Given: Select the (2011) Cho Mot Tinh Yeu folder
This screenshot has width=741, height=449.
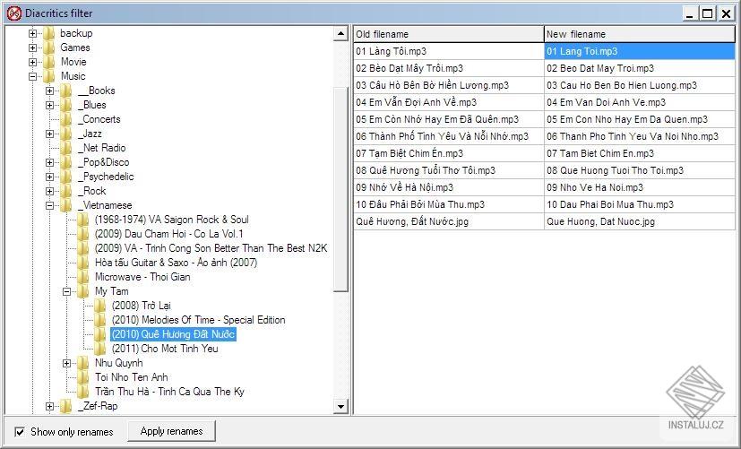Looking at the screenshot, I should [x=165, y=349].
